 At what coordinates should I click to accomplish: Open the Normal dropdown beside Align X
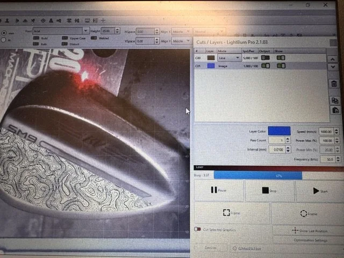coord(209,32)
